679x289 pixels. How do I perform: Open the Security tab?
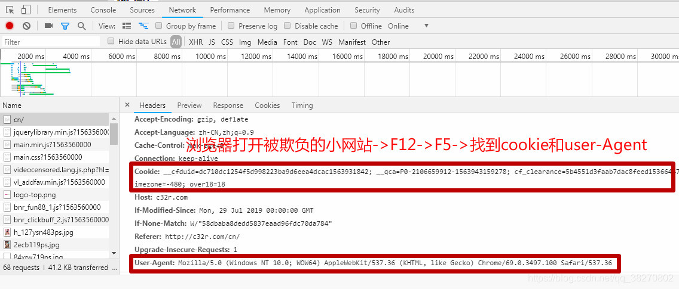pos(367,10)
